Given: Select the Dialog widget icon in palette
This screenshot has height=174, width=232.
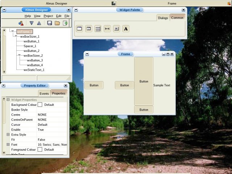Looking at the screenshot, I should tap(88, 29).
